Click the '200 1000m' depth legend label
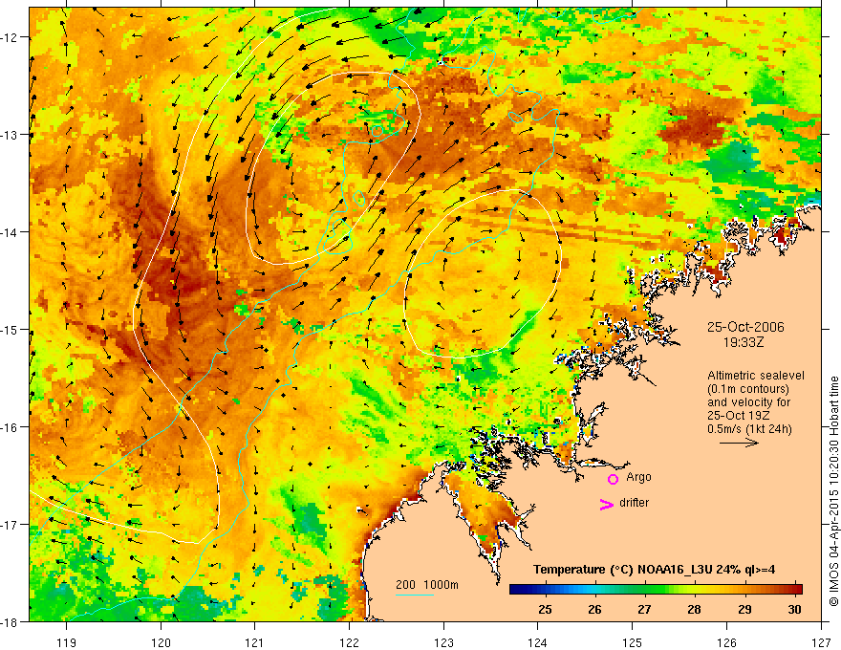Viewport: 841px width, 650px height. click(427, 585)
